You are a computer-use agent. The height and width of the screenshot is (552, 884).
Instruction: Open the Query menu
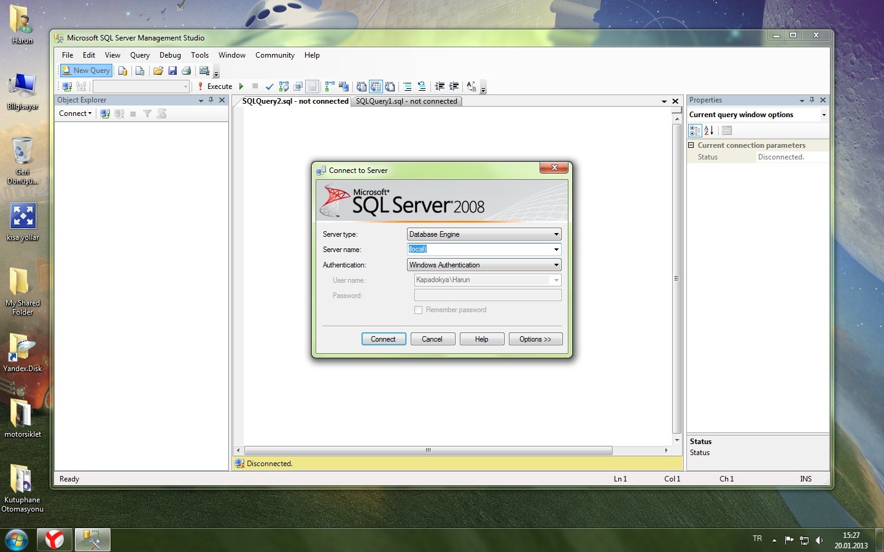pyautogui.click(x=140, y=55)
